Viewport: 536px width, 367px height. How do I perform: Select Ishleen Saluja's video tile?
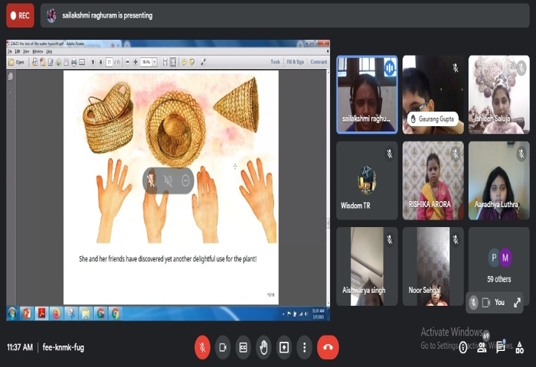pyautogui.click(x=499, y=95)
